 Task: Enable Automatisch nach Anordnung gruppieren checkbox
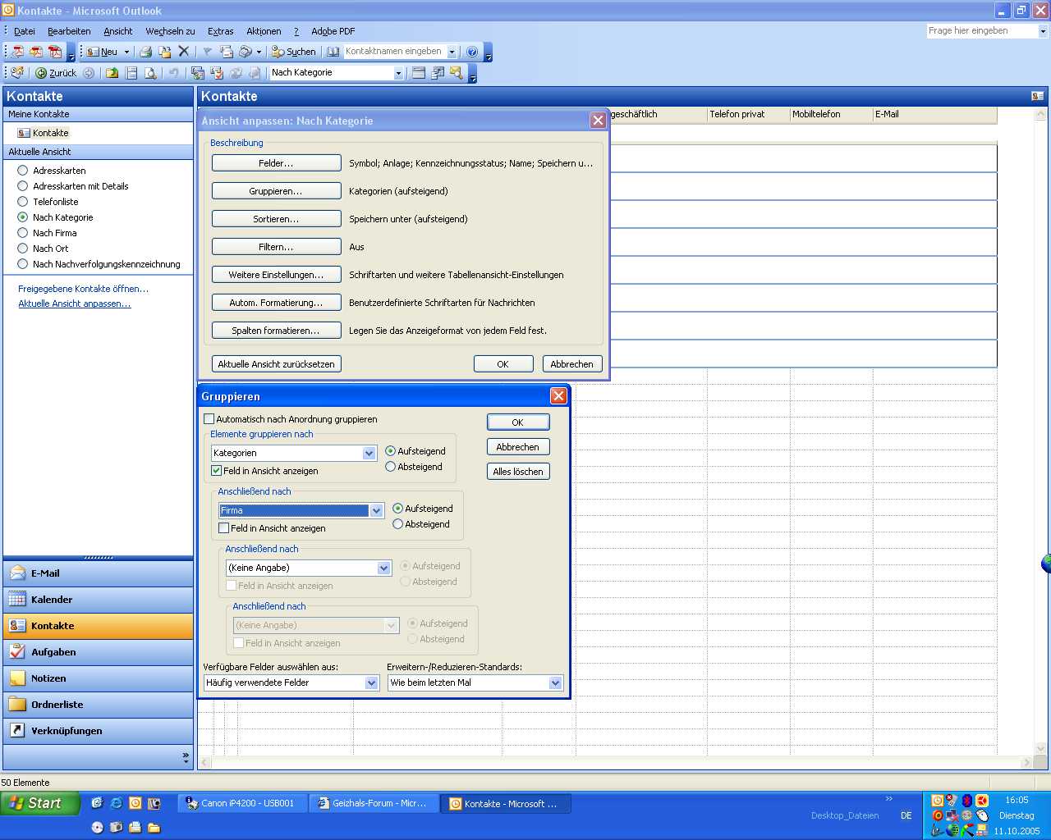point(209,419)
